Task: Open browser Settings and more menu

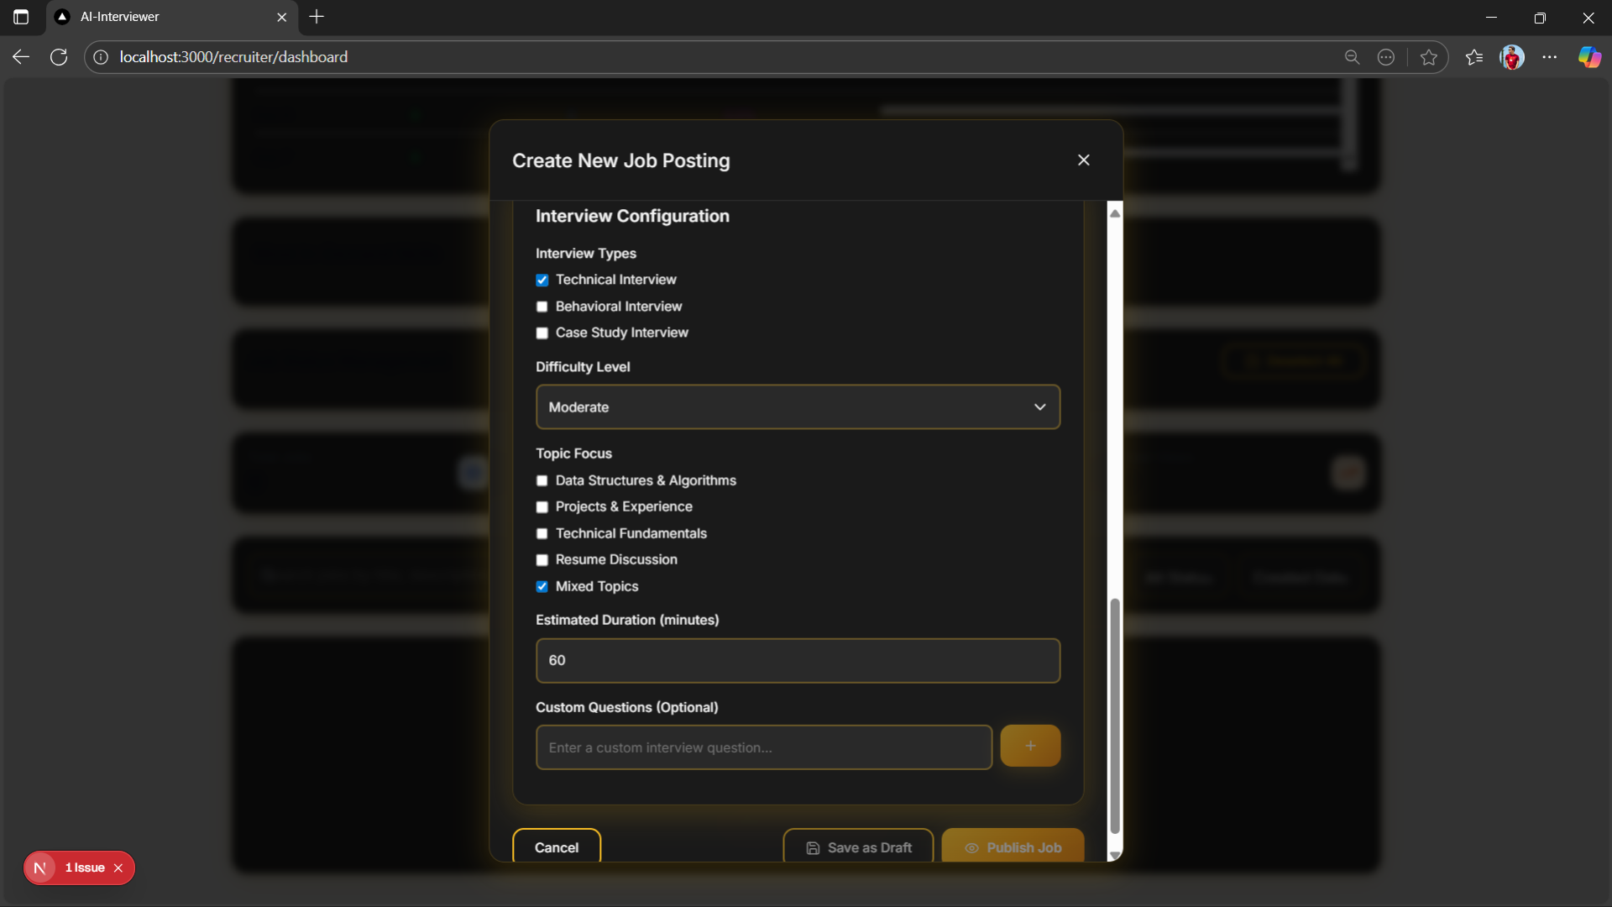Action: click(x=1549, y=57)
